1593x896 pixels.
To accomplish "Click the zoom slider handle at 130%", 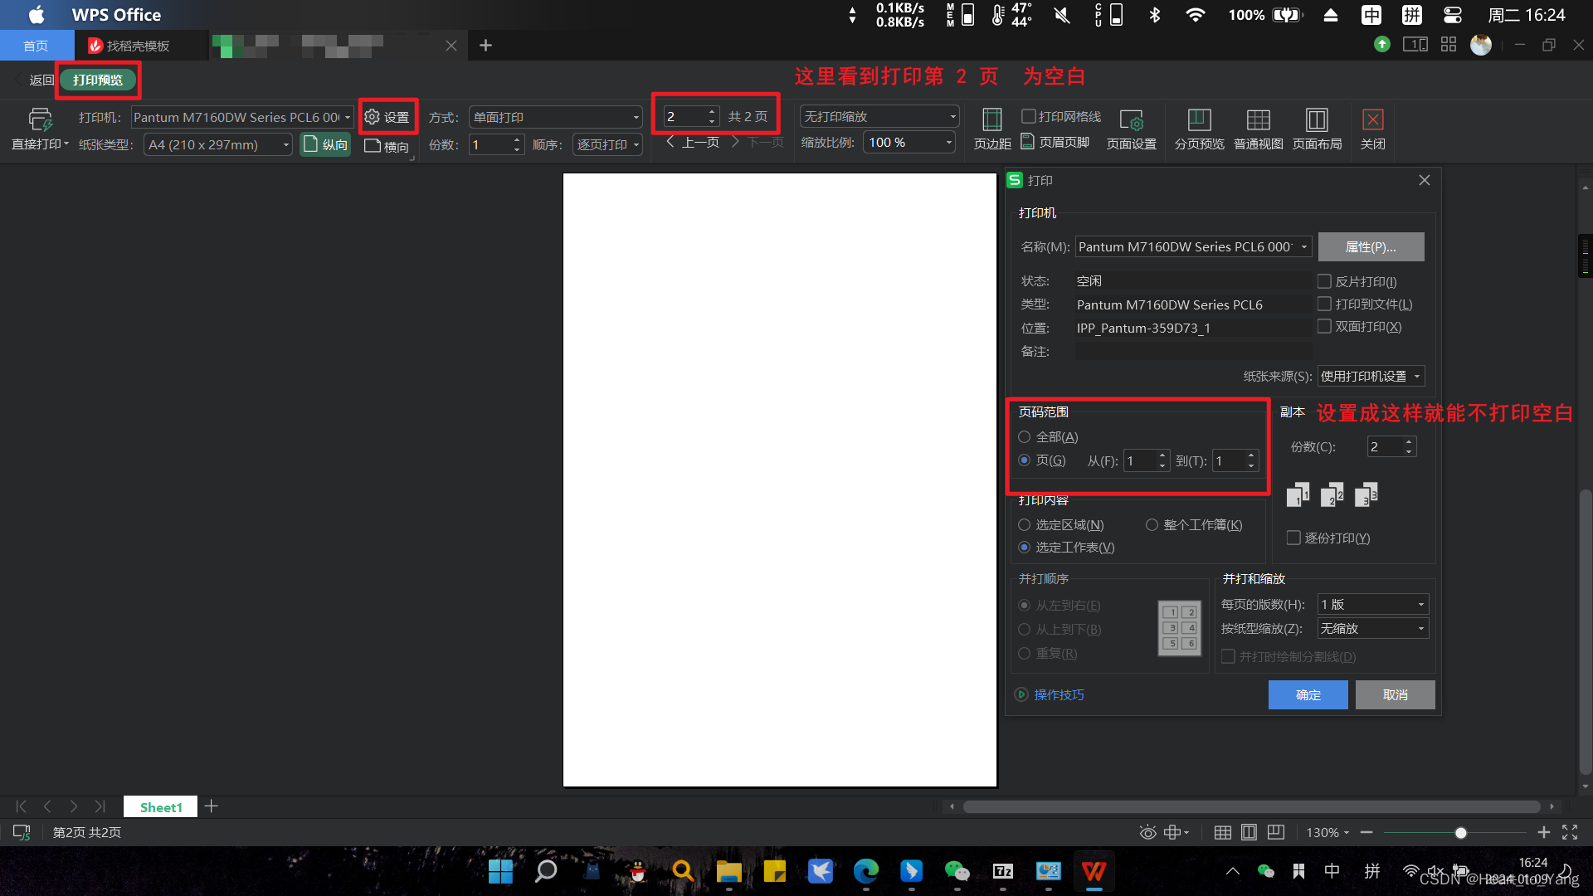I will (x=1461, y=833).
